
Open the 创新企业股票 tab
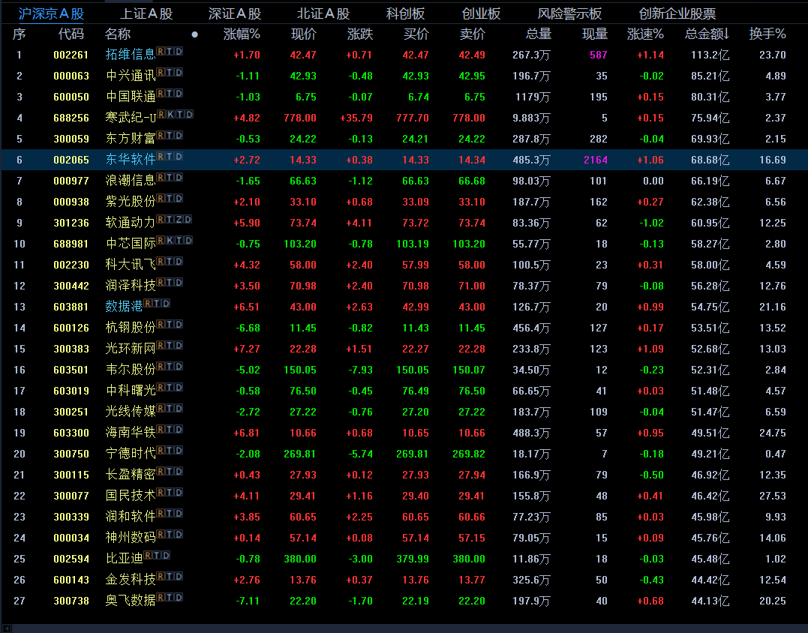pos(677,14)
